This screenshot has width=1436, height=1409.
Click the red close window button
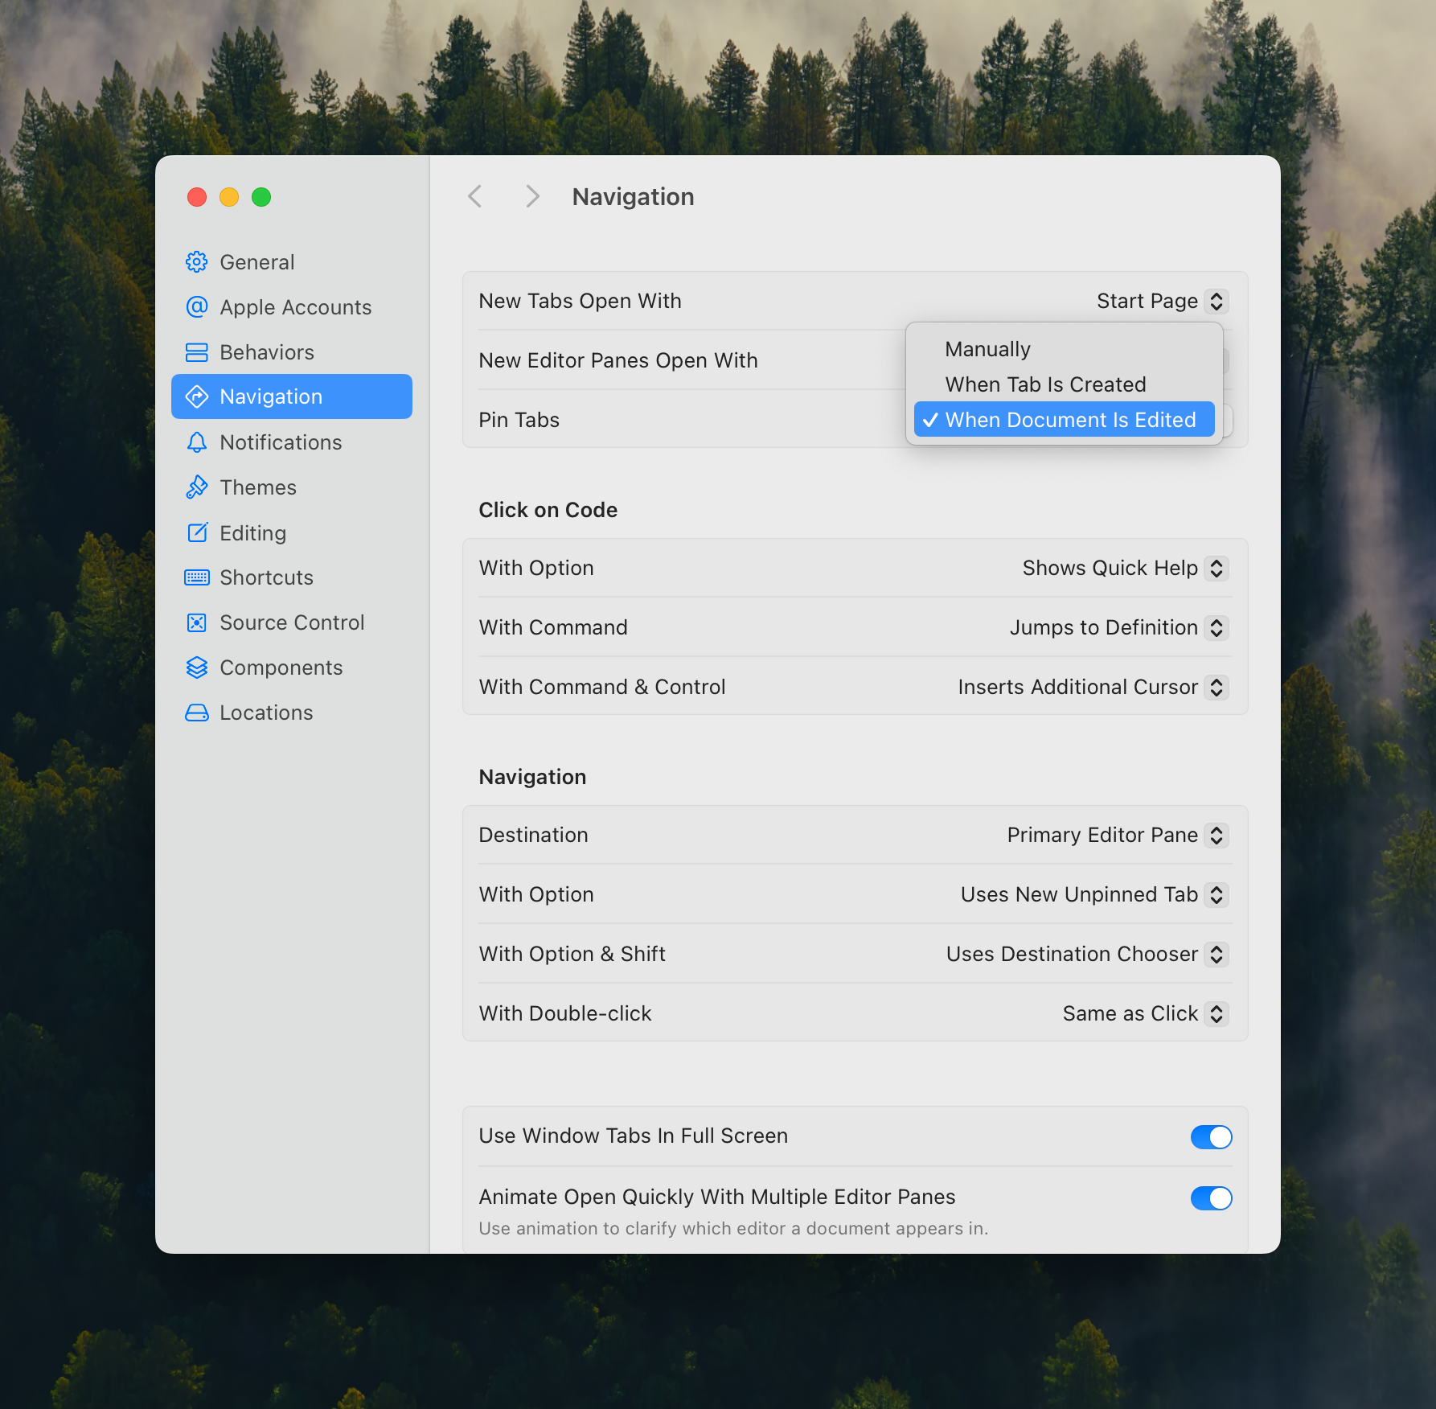pyautogui.click(x=197, y=197)
